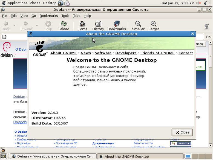Click the Developers link in About dialog
The width and height of the screenshot is (213, 160).
point(126,53)
